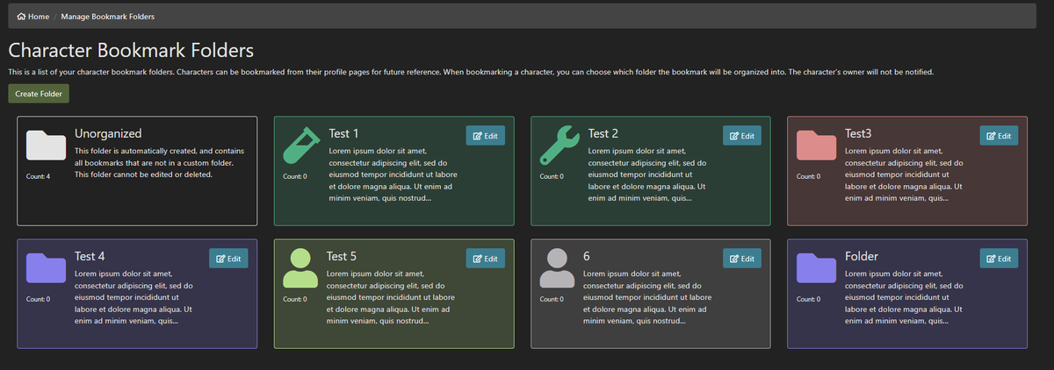Click the Lorem ipsum description in folder 6

(x=647, y=297)
